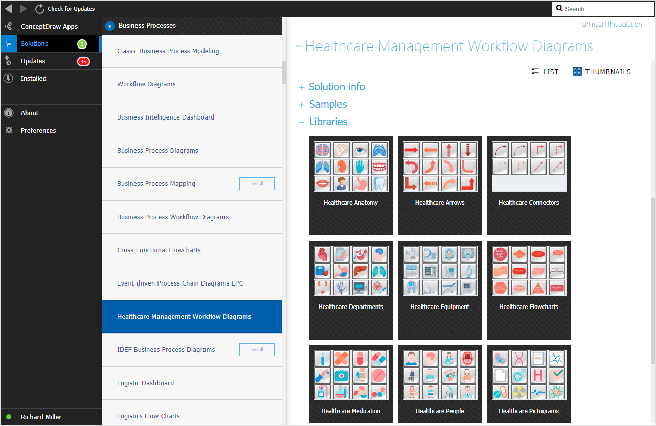
Task: Collapse the Libraries section
Action: pyautogui.click(x=301, y=122)
